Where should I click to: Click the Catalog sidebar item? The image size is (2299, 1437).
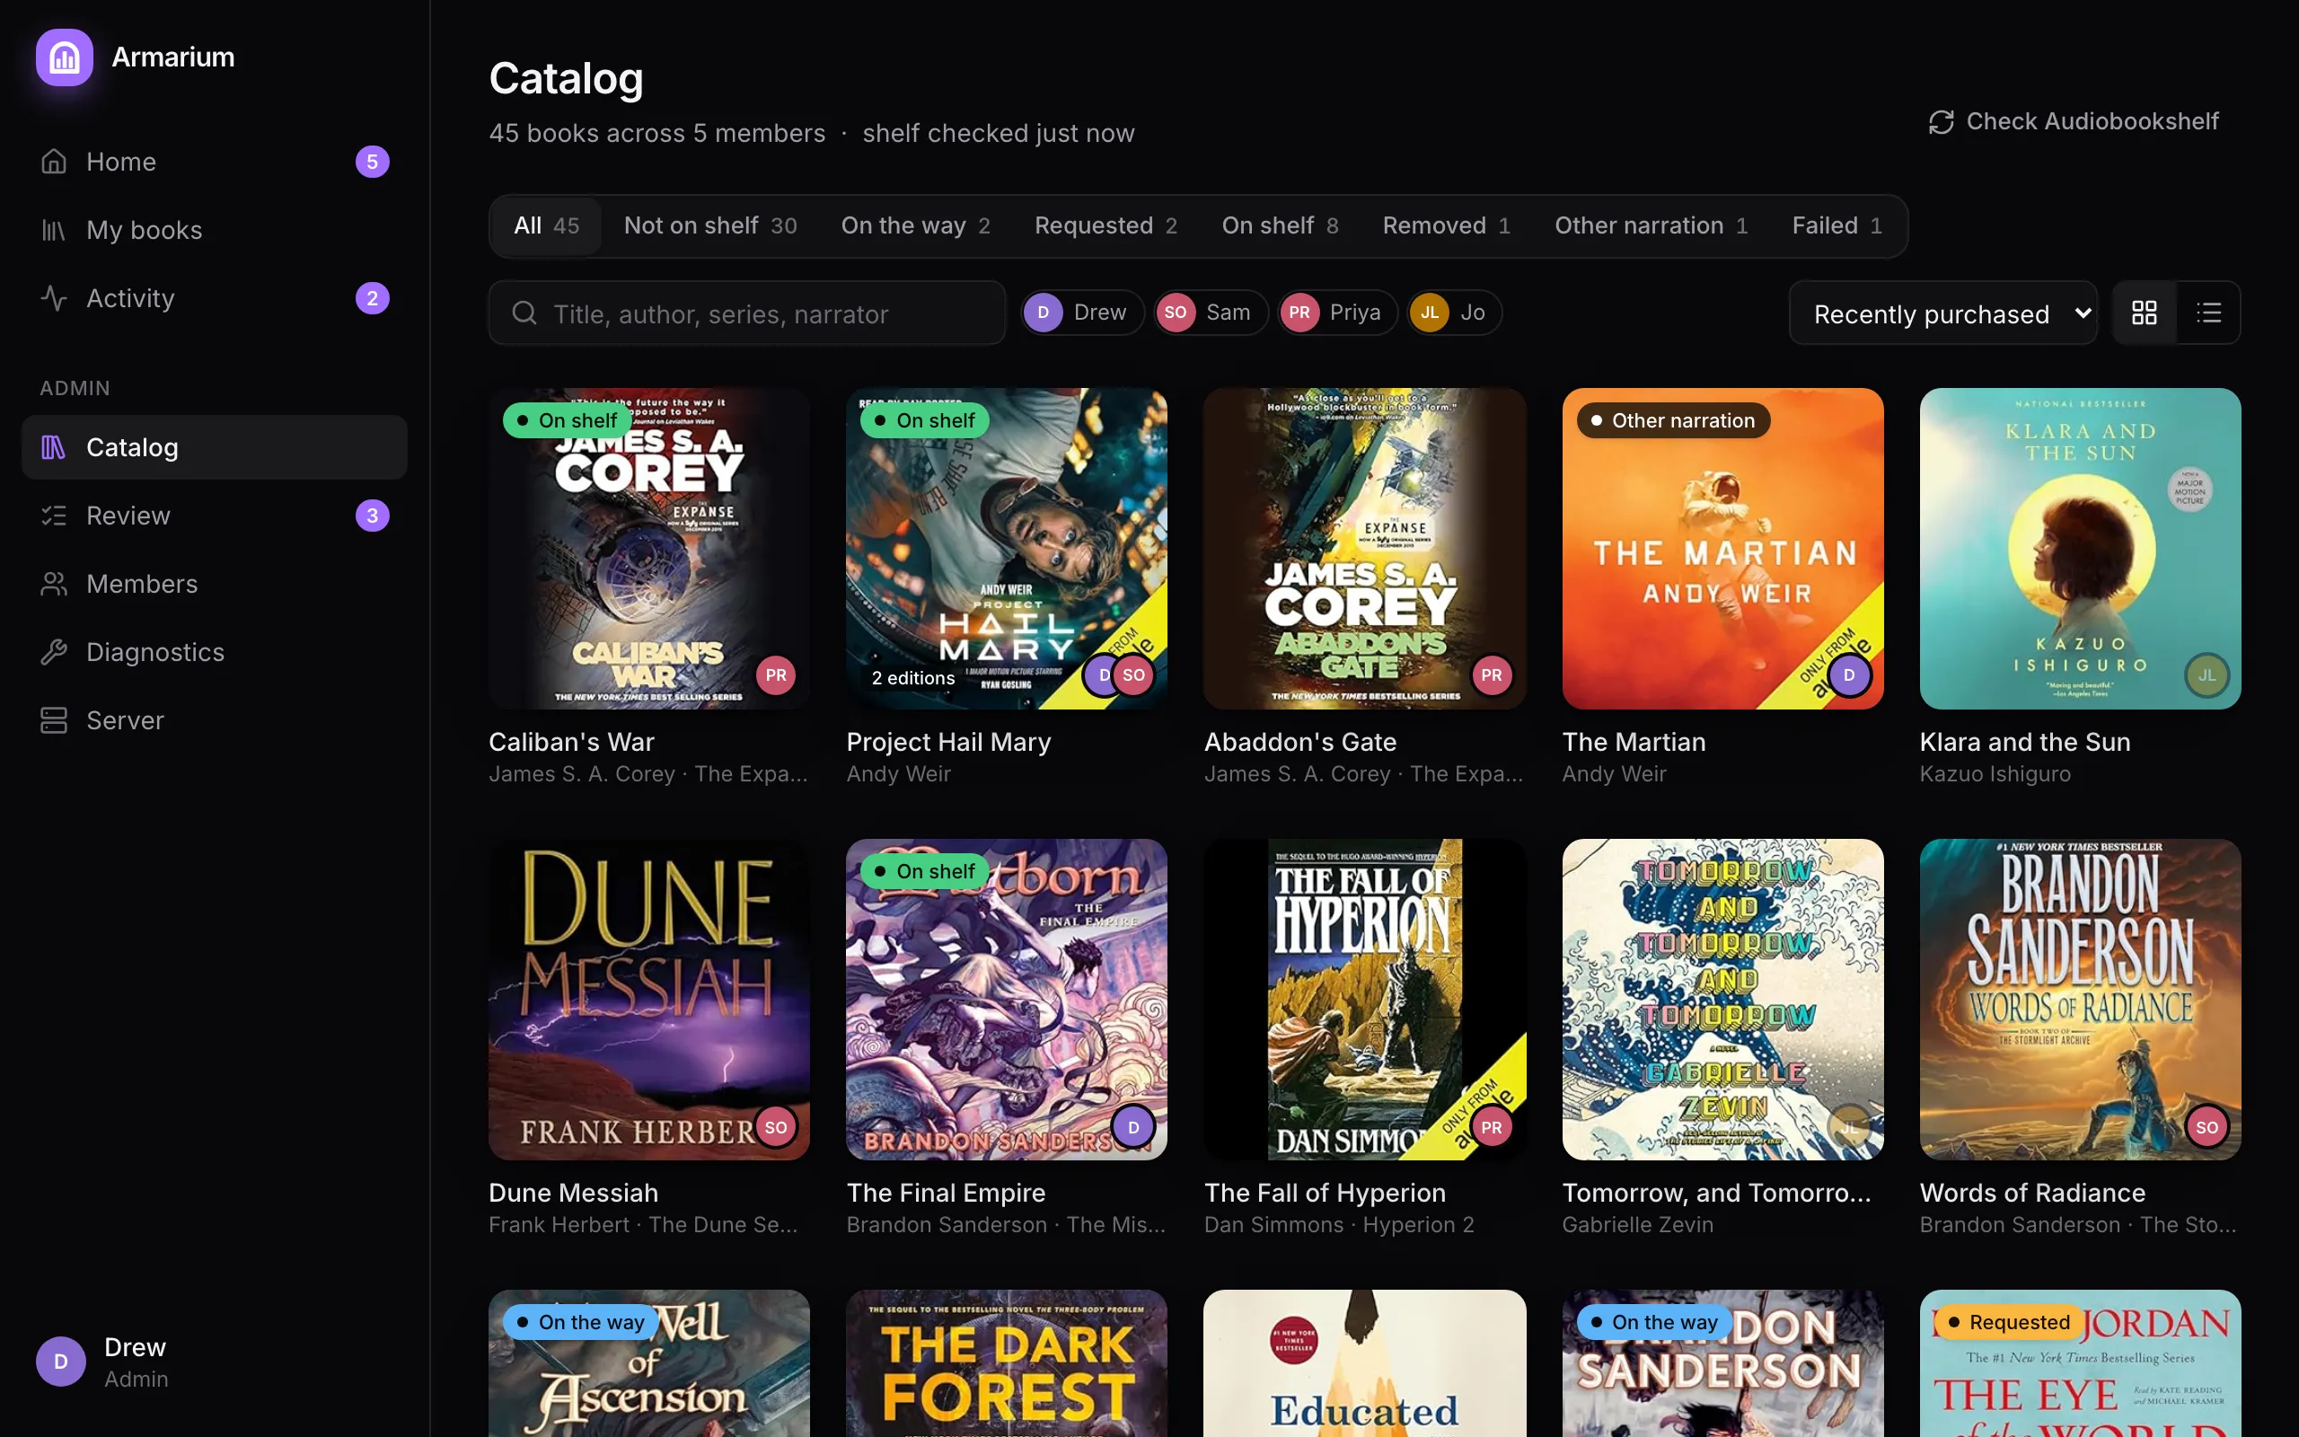(215, 446)
